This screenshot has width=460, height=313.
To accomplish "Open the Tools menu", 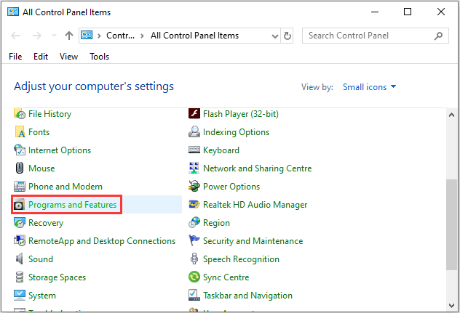I will [100, 57].
